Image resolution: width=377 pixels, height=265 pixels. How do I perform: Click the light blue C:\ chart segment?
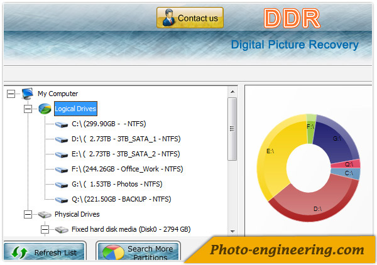click(x=346, y=173)
